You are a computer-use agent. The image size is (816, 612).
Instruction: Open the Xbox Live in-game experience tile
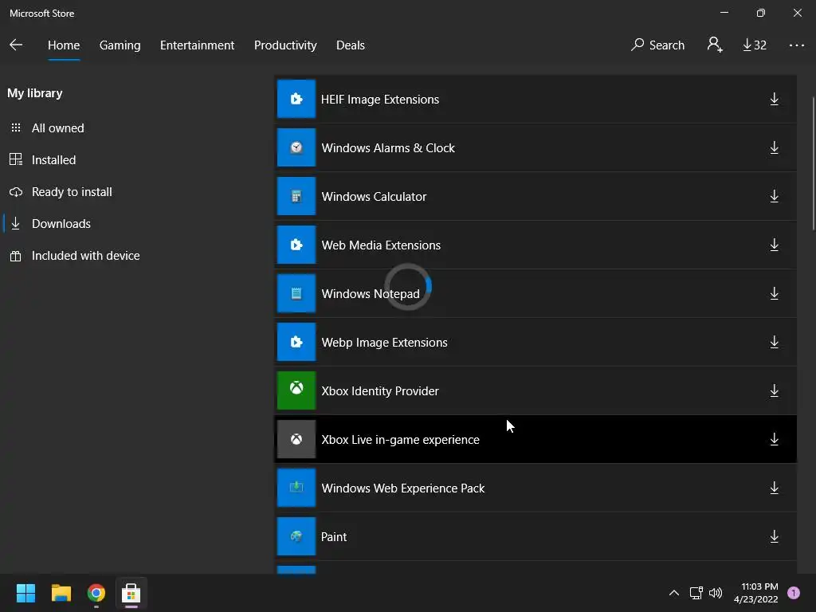(x=296, y=439)
